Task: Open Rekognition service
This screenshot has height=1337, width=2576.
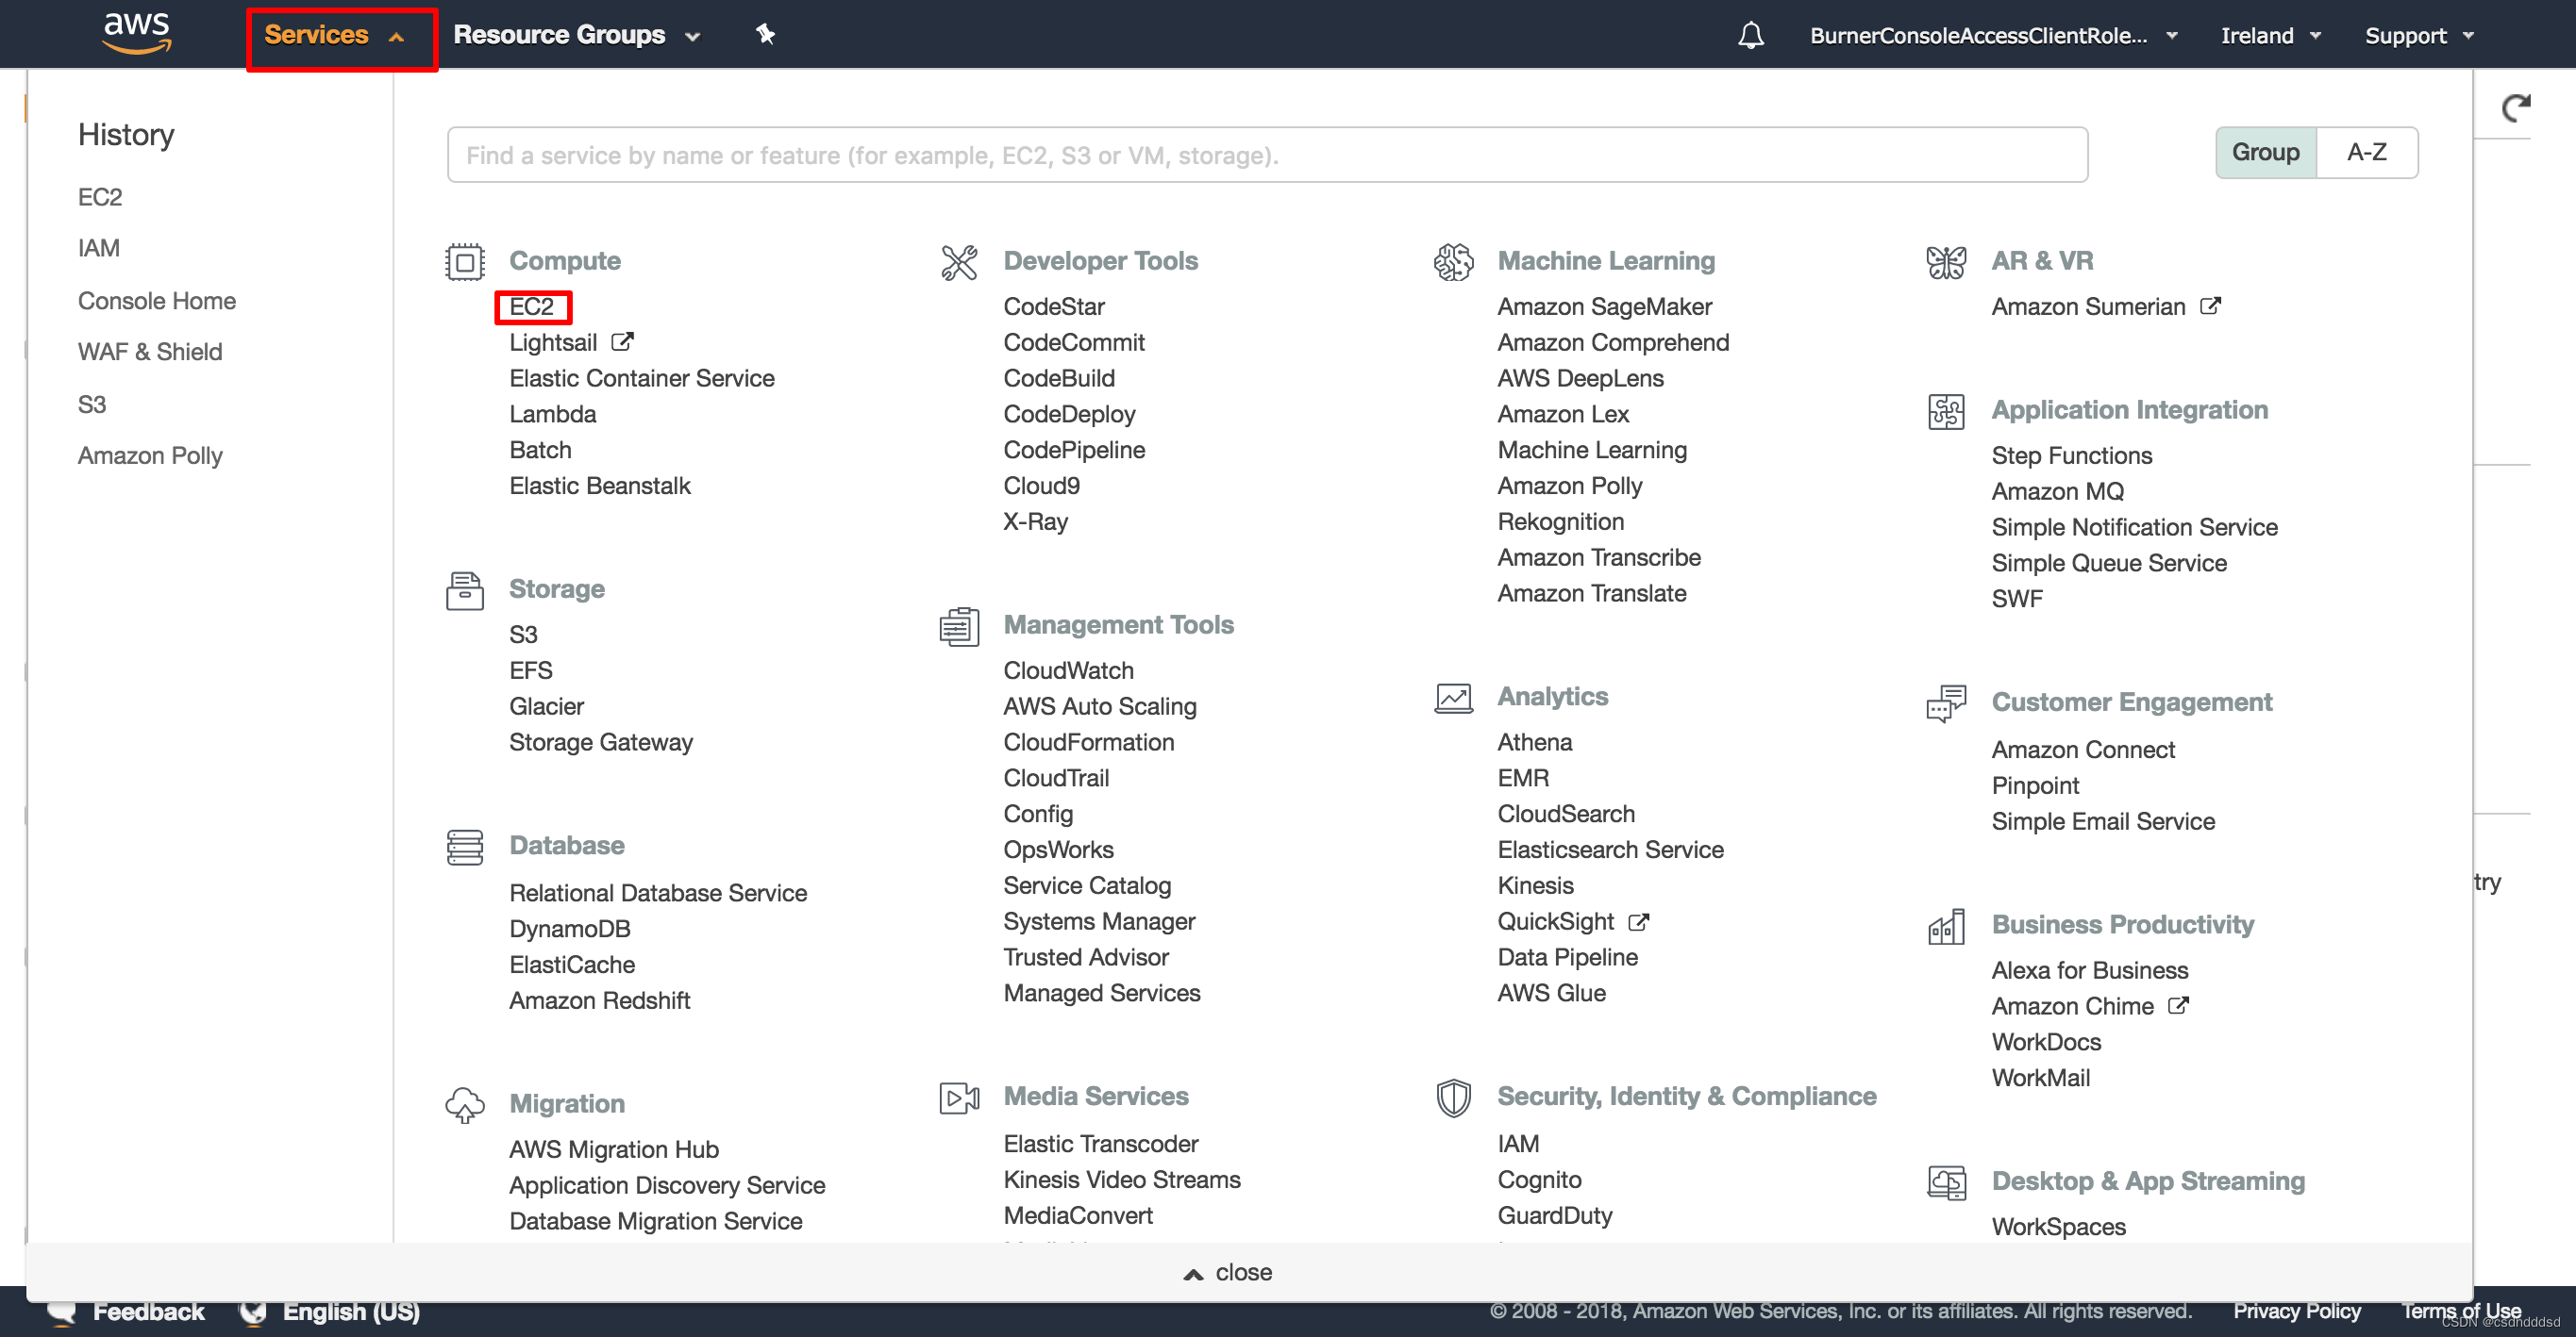Action: click(1561, 521)
